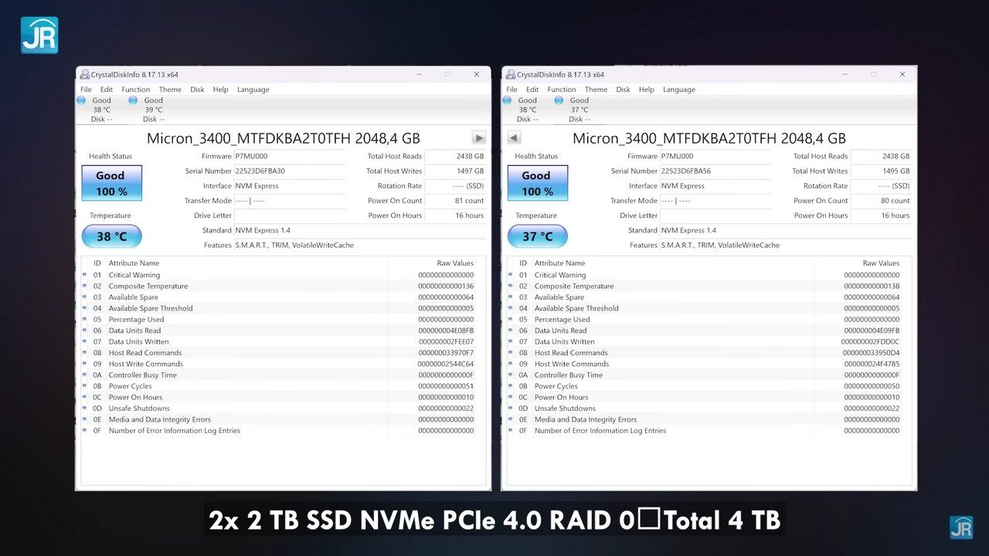Open the Disk menu in left window

click(197, 90)
